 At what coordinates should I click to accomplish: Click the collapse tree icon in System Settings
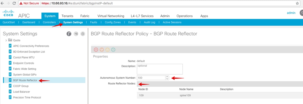click(76, 34)
